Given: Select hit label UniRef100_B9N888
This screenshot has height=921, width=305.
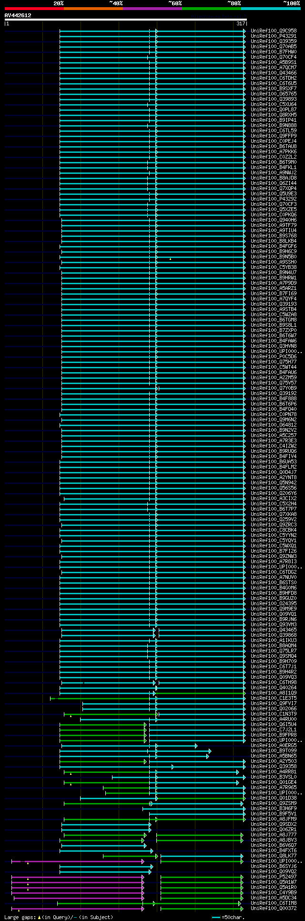Looking at the screenshot, I should 274,125.
